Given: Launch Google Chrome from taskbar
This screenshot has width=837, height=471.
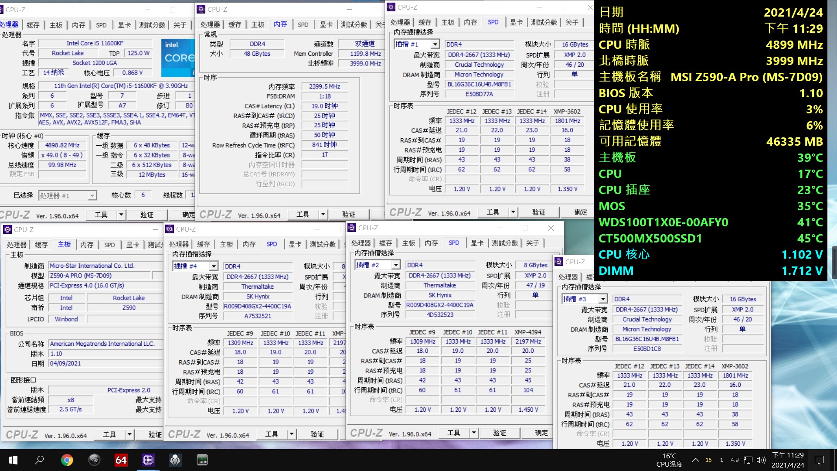Looking at the screenshot, I should (67, 460).
